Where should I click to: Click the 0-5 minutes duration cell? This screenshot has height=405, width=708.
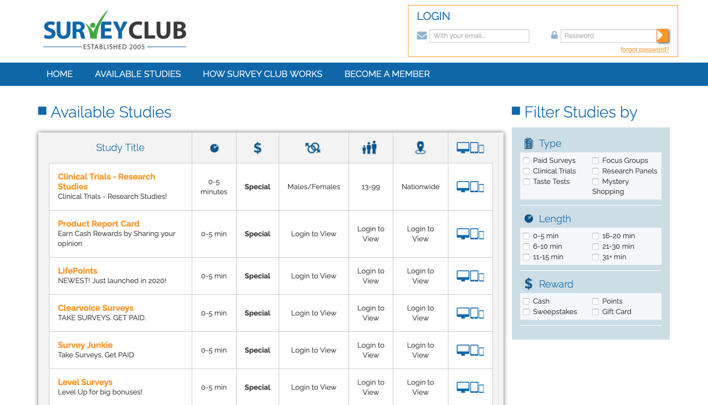(214, 187)
